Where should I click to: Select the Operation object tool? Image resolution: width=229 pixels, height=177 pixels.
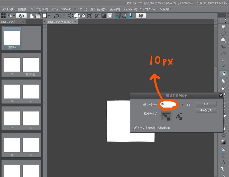tap(223, 40)
